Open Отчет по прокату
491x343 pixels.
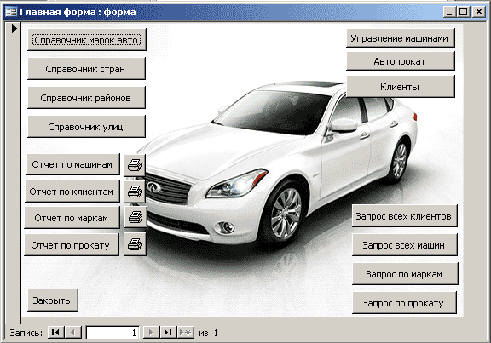pyautogui.click(x=72, y=245)
